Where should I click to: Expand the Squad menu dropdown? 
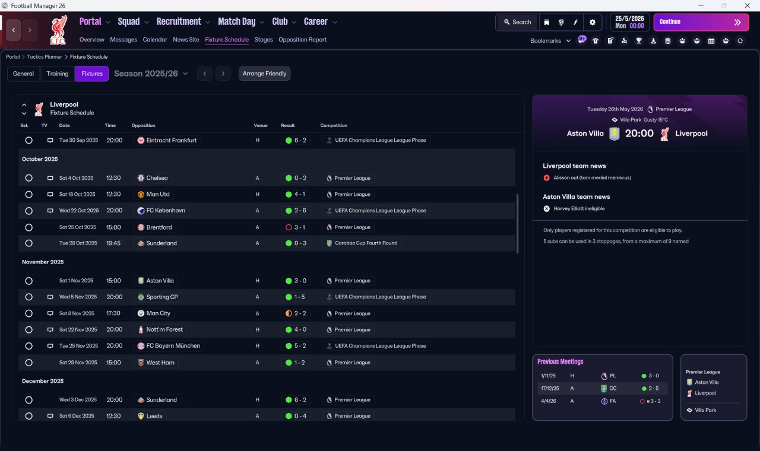[x=146, y=22]
